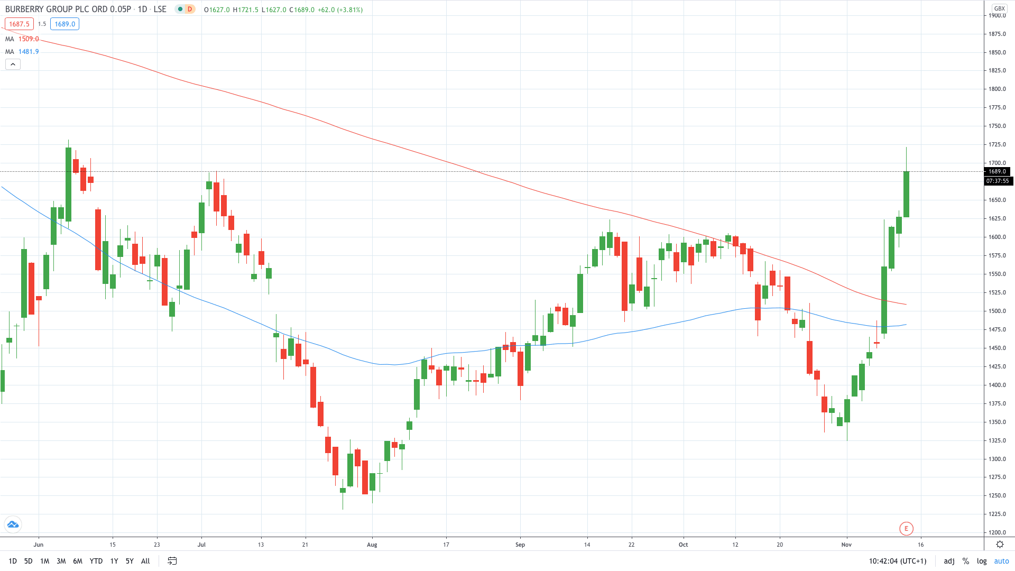1015x571 pixels.
Task: Click the 1250.0 price axis label
Action: click(x=998, y=496)
